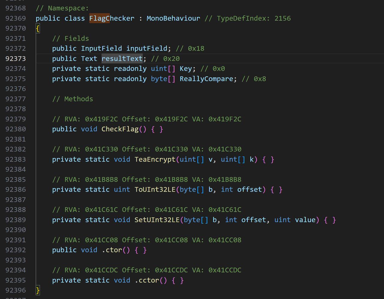Click the ReallyCompare byte array field
Screen dimensions: 384x299
pos(206,79)
